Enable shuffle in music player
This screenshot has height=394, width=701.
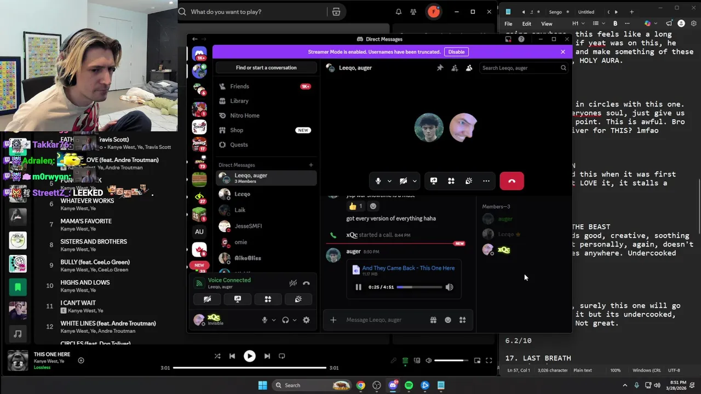(217, 356)
